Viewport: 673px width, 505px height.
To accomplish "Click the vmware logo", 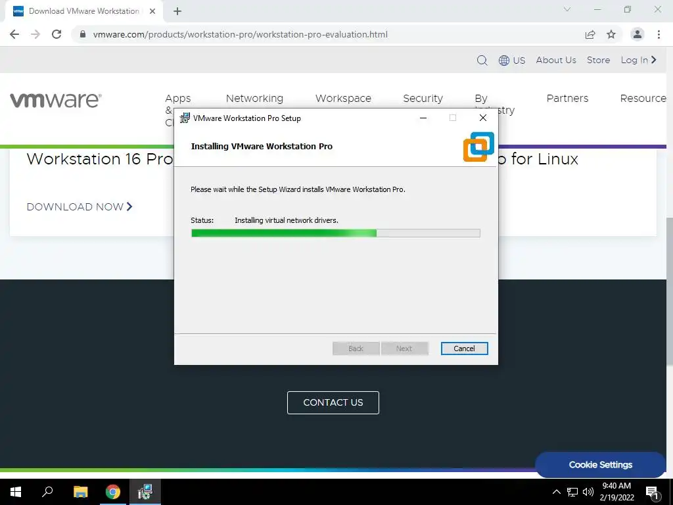I will point(56,100).
